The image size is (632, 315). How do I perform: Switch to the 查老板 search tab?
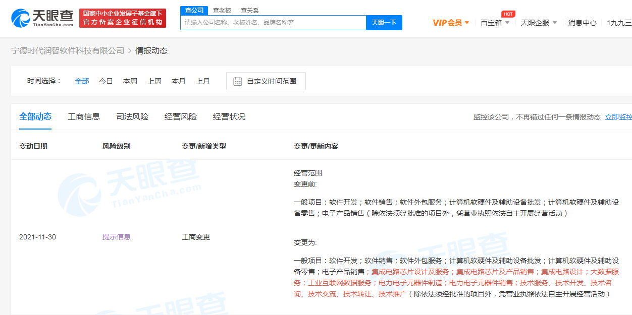(222, 11)
